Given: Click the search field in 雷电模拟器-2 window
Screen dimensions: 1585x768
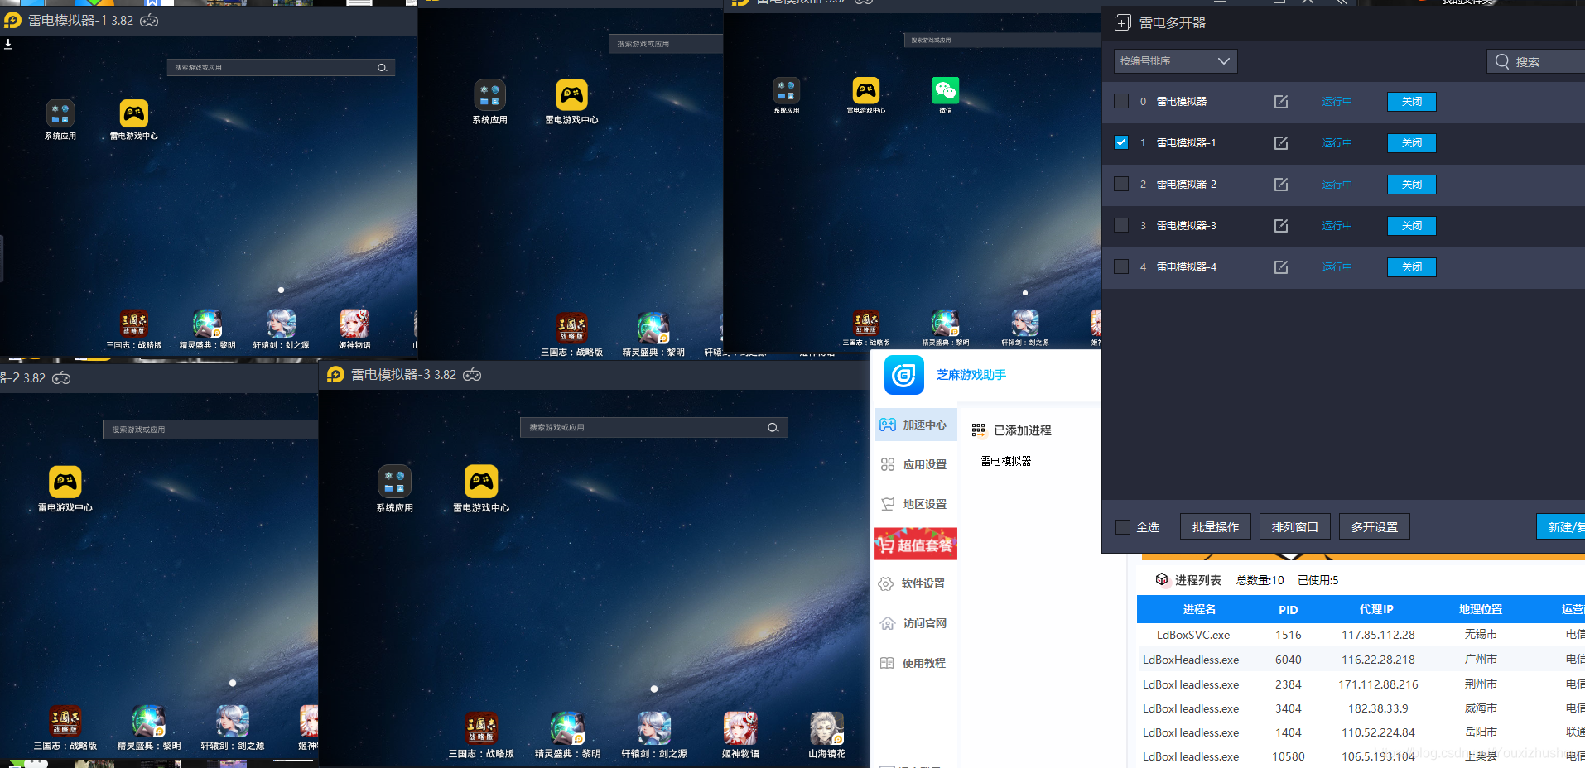Looking at the screenshot, I should 210,430.
